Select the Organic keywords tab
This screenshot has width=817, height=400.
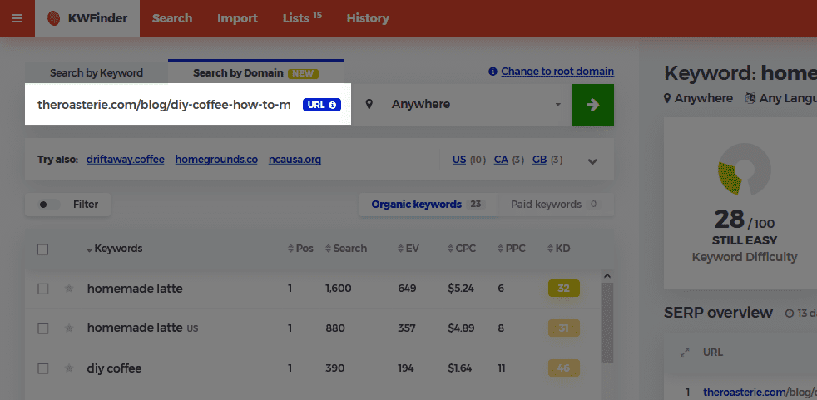click(x=428, y=205)
